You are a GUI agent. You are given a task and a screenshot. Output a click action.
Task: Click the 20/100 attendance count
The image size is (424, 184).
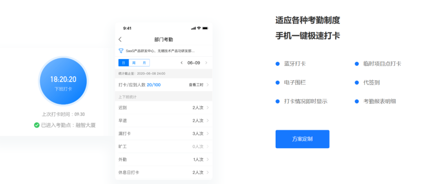154,85
